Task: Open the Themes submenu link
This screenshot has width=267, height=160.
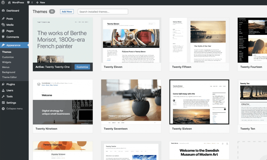Action: pos(7,52)
